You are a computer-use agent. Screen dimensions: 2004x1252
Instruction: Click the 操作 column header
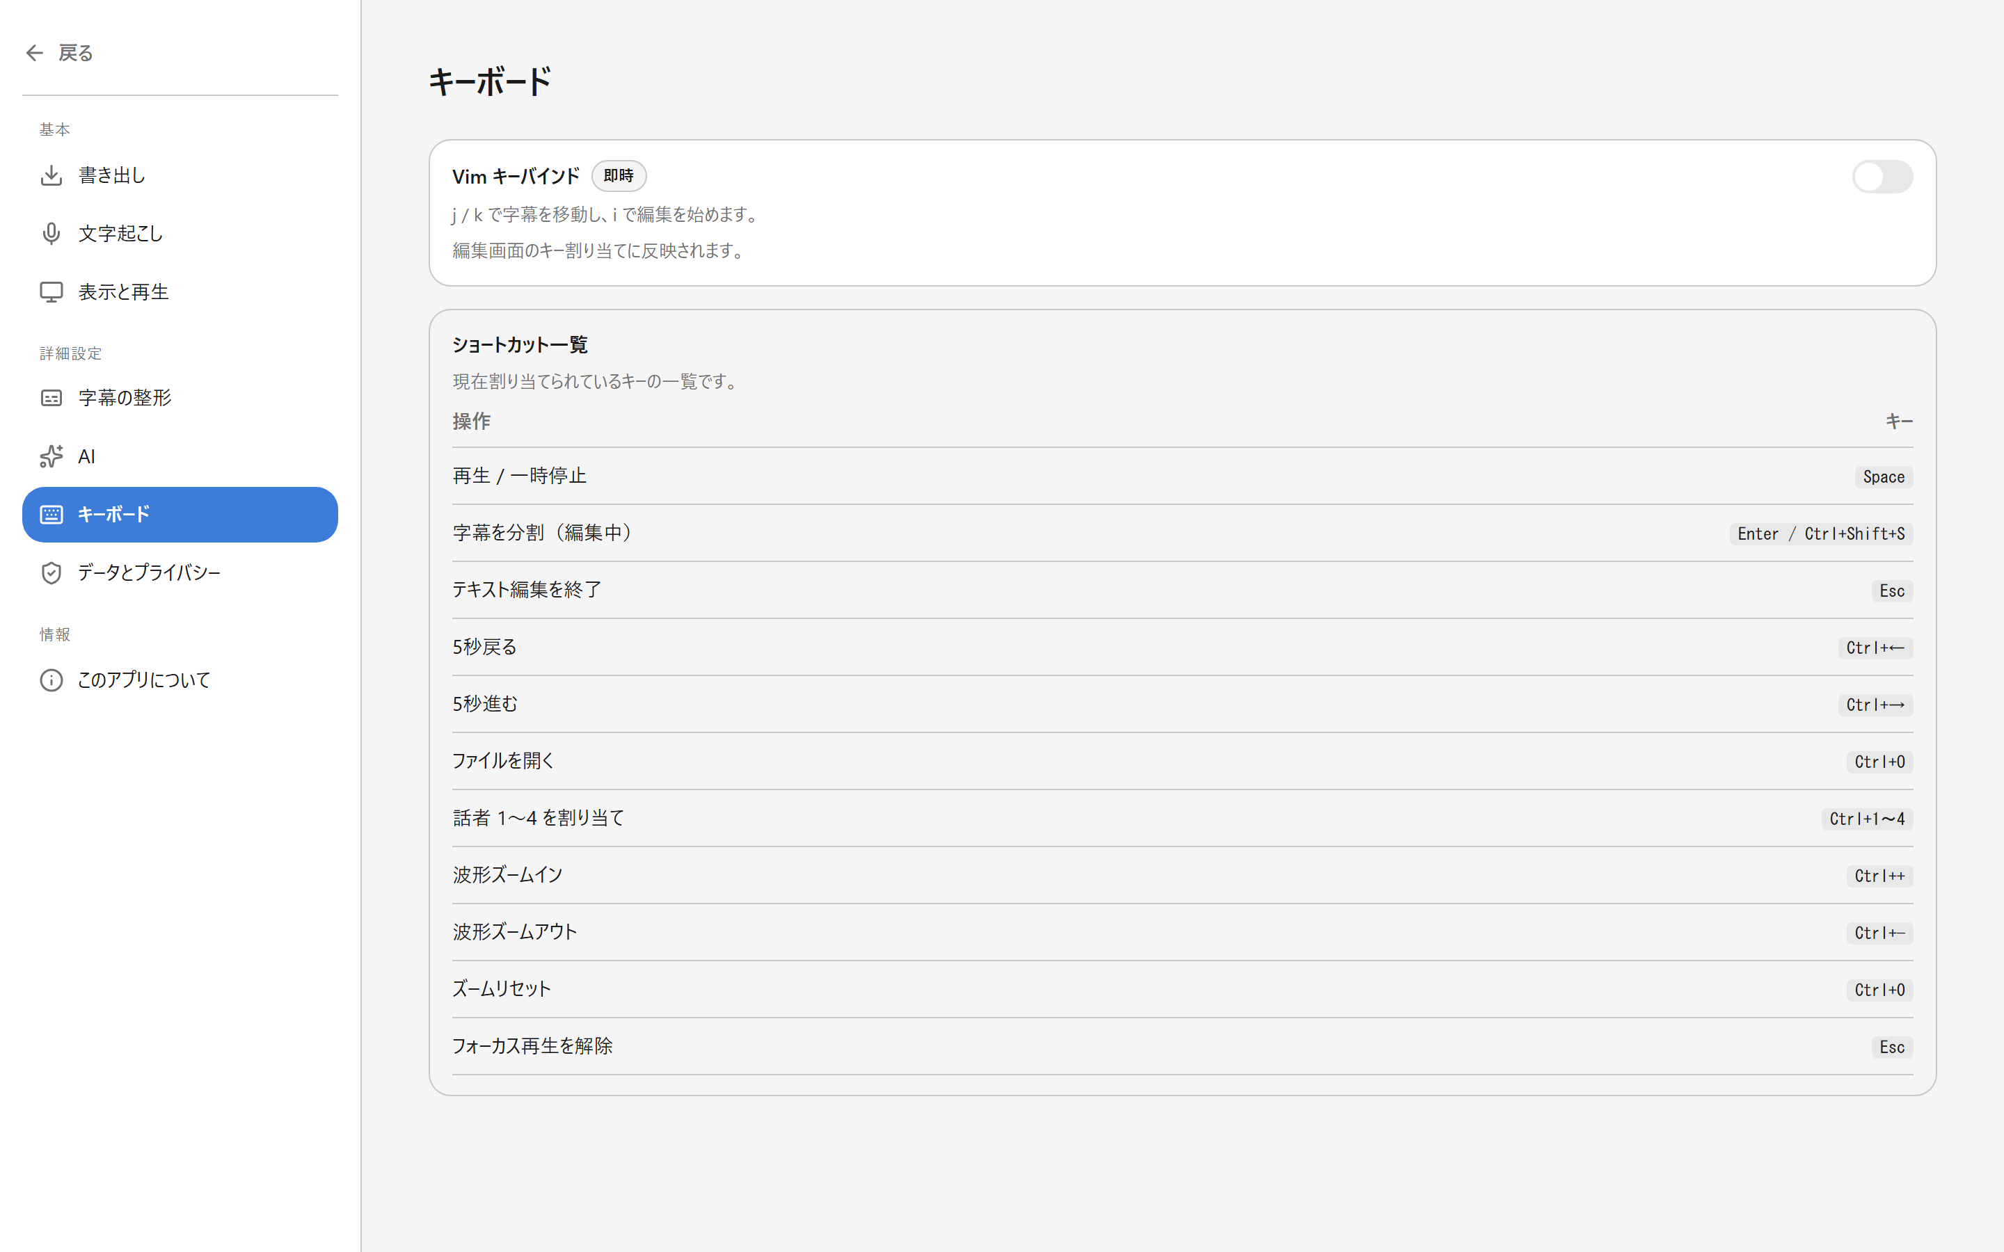click(471, 422)
